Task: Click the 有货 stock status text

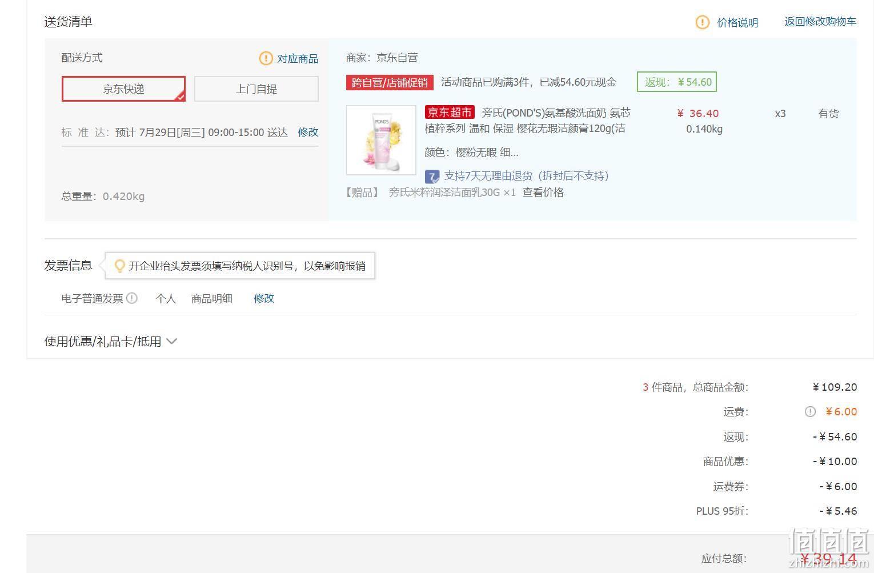Action: [828, 114]
